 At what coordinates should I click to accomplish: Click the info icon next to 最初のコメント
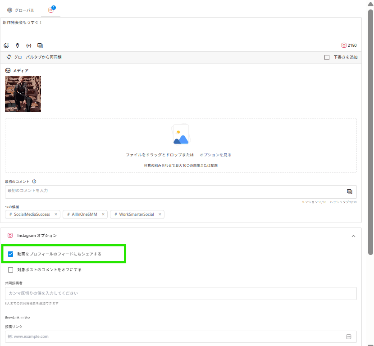34,182
